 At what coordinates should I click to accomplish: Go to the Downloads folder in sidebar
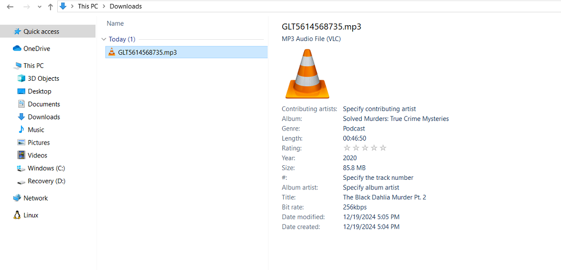[x=44, y=117]
